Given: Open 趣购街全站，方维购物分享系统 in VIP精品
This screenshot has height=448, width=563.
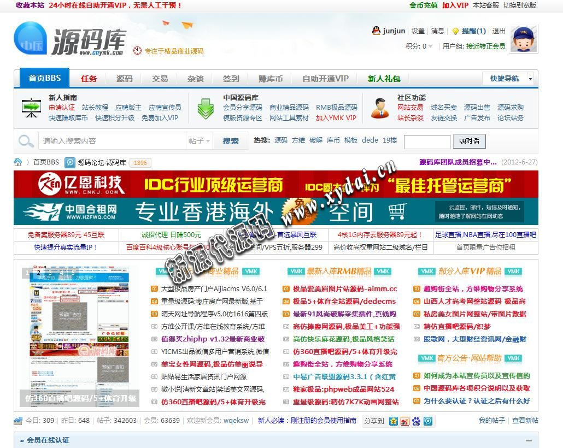Looking at the screenshot, I should pyautogui.click(x=473, y=289).
